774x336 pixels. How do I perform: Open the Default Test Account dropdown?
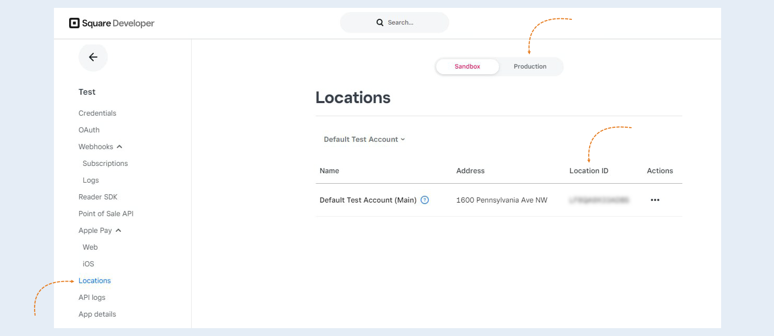pos(364,139)
